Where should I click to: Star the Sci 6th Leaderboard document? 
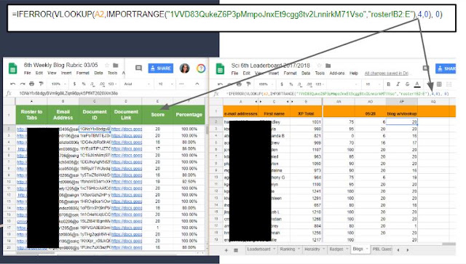319,65
